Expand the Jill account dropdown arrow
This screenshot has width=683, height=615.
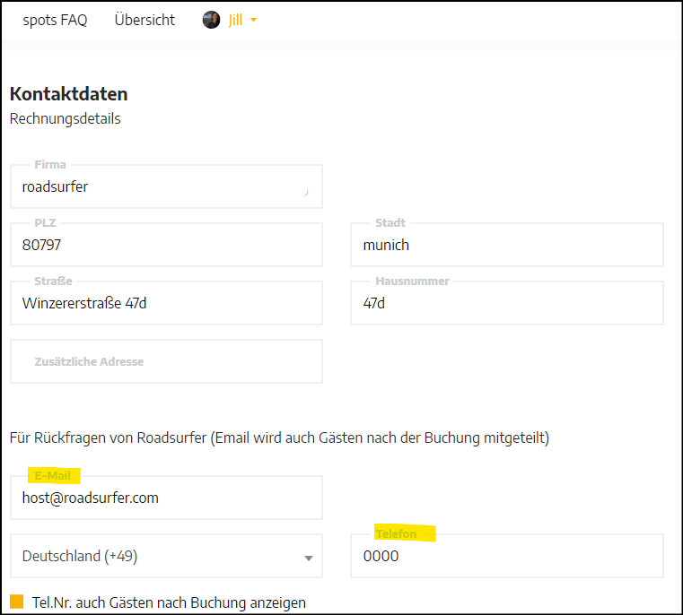(x=253, y=20)
